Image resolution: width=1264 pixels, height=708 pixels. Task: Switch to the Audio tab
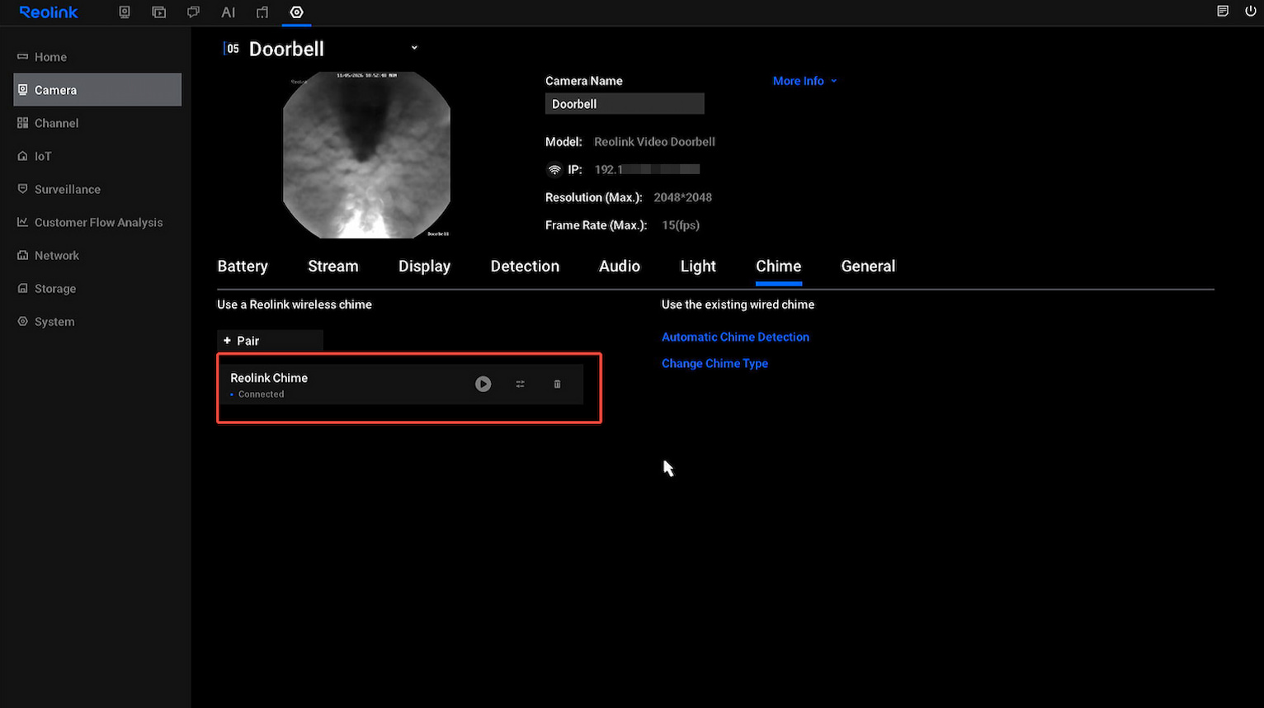pyautogui.click(x=620, y=267)
